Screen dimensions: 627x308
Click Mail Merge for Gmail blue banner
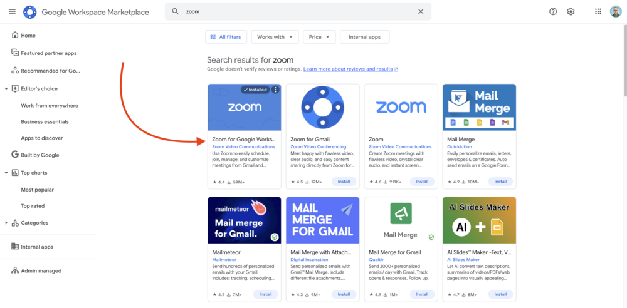pos(323,220)
